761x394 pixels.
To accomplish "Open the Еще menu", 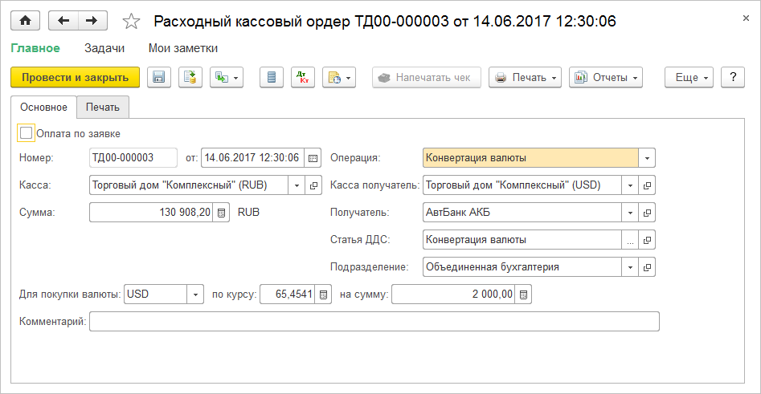I will (x=689, y=77).
